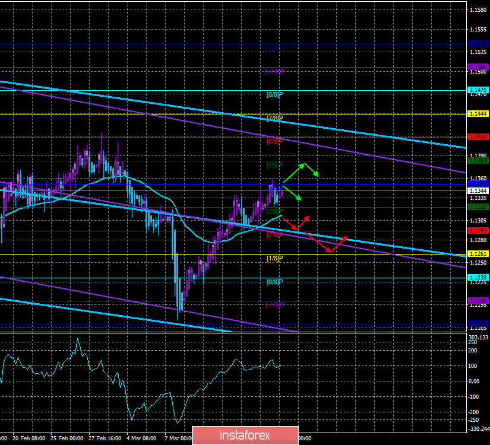Image resolution: width=490 pixels, height=445 pixels.
Task: Select the 1.1475 cyan price label
Action: click(478, 90)
